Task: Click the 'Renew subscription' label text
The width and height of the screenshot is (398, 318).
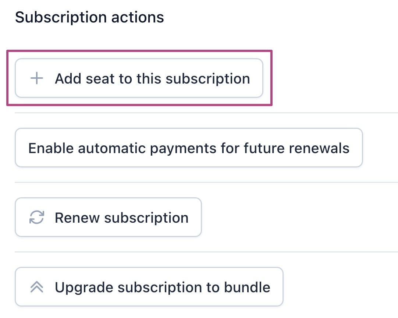Action: [121, 218]
